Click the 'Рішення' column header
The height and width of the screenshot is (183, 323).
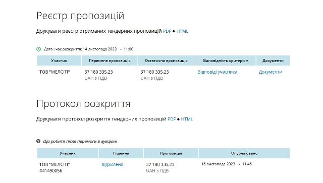[x=121, y=153]
